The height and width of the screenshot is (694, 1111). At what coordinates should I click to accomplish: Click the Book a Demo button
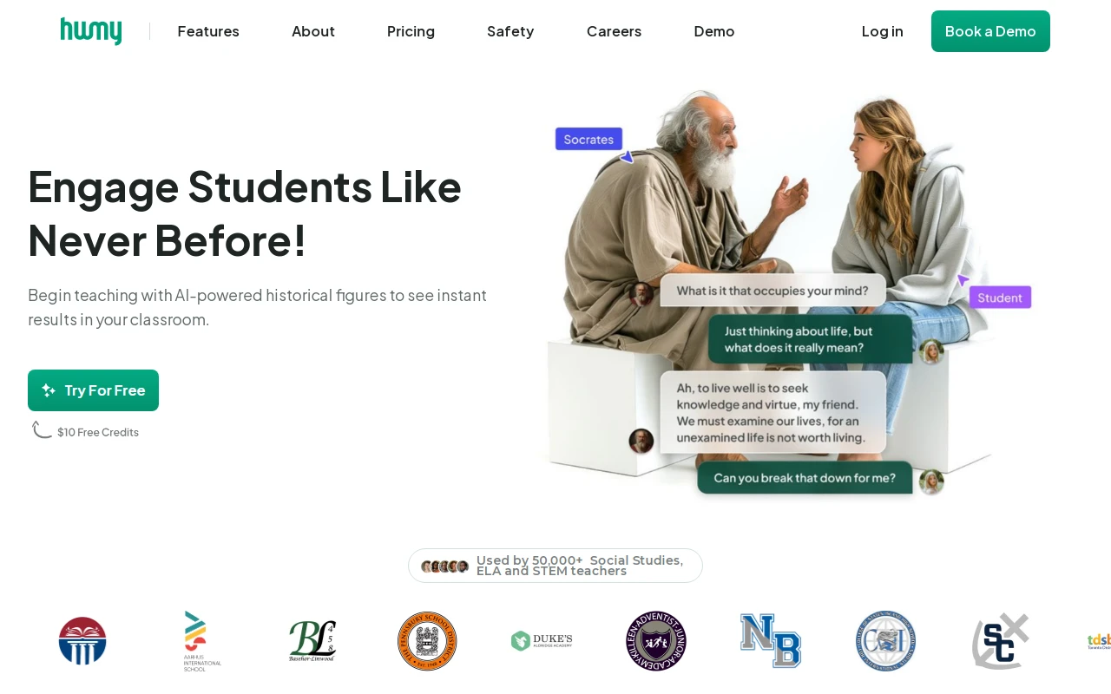tap(990, 31)
